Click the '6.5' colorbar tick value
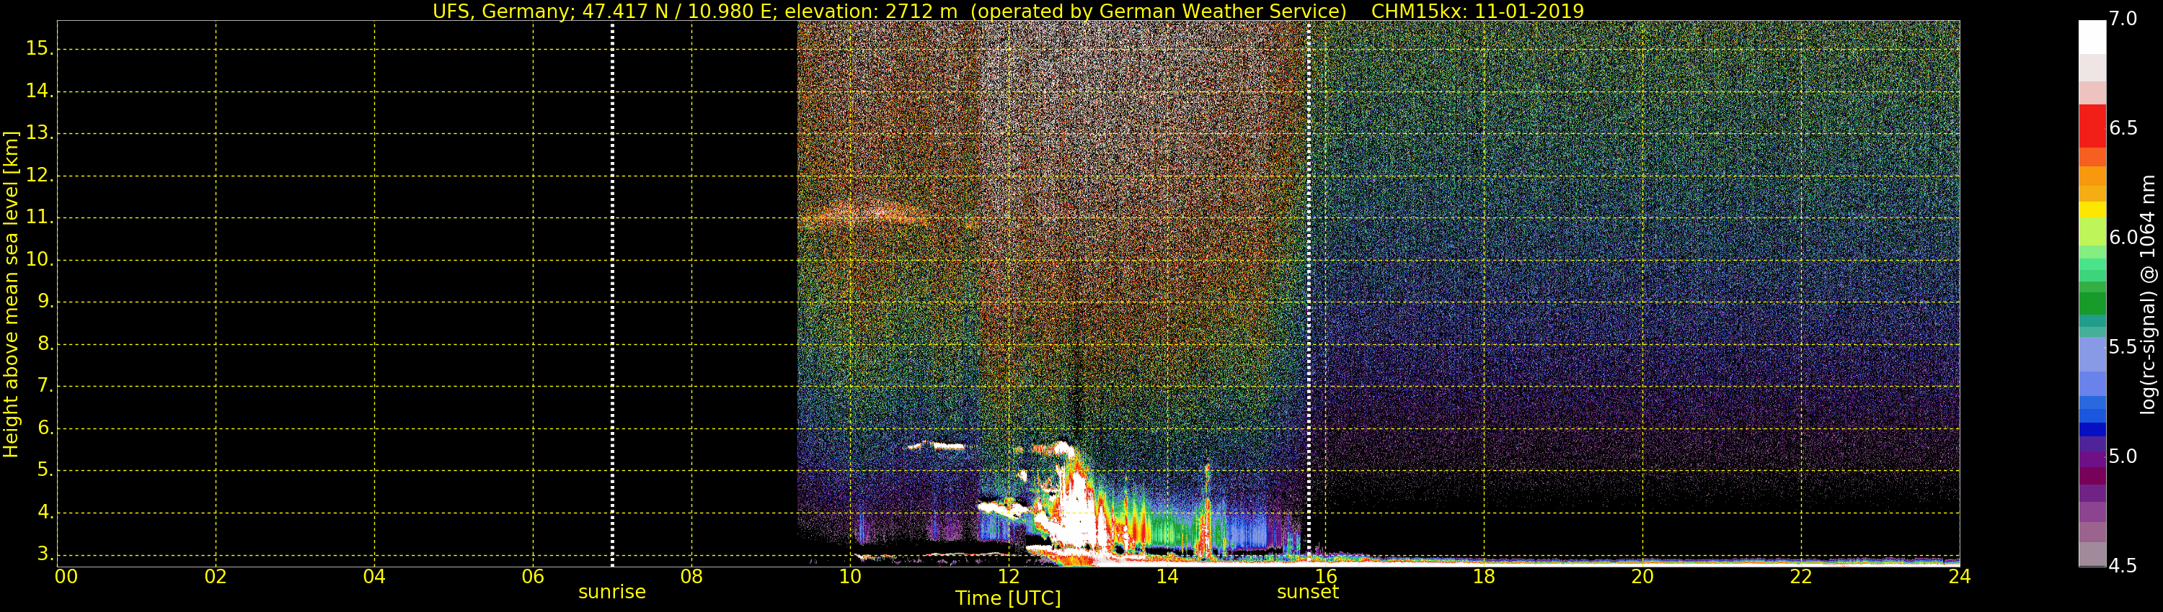 point(2123,128)
